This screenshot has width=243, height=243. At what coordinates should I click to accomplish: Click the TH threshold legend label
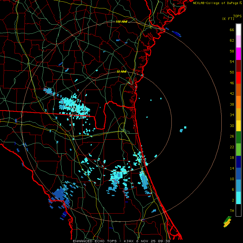click(x=232, y=211)
